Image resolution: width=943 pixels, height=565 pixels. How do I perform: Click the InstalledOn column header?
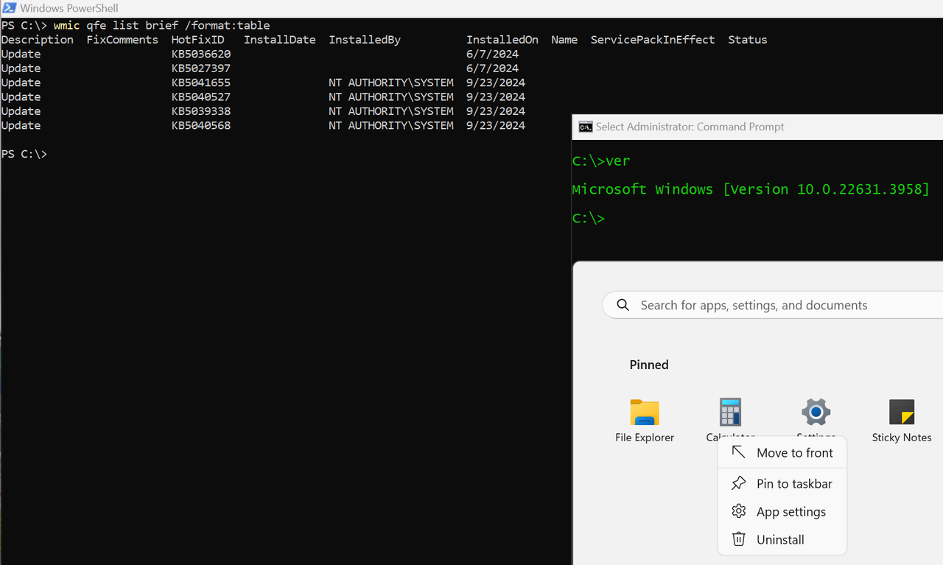[x=502, y=40]
